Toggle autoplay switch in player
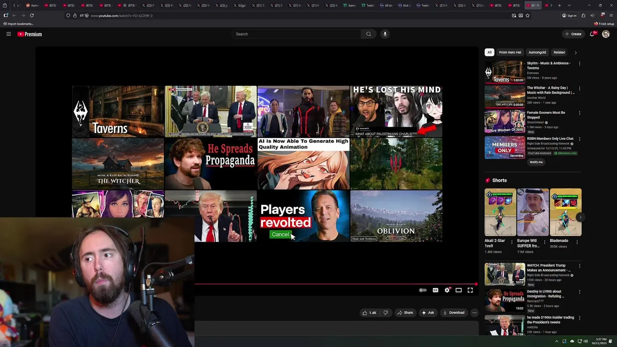Screen dimensions: 617x347 tap(423, 290)
